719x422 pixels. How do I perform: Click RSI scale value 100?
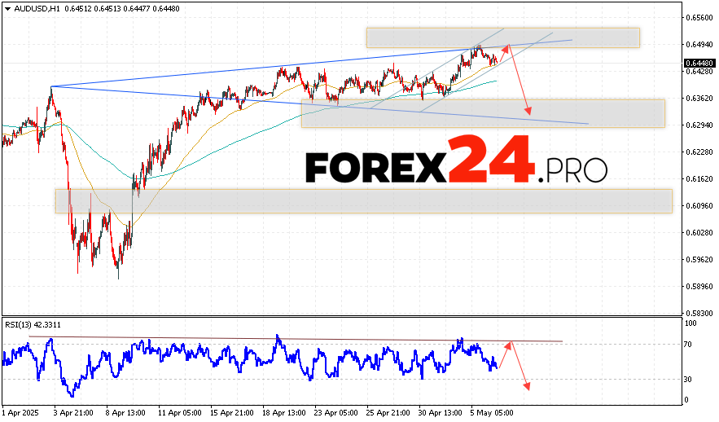691,323
